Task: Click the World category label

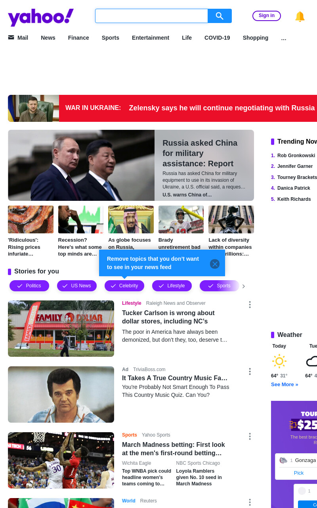Action: click(129, 501)
